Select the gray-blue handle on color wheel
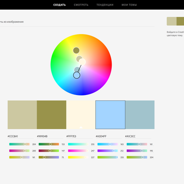 77,70
